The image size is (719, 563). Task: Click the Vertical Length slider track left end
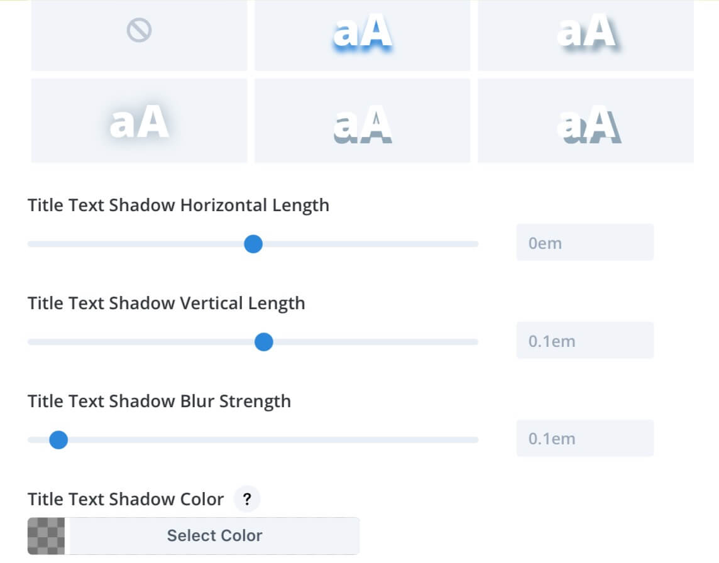pyautogui.click(x=32, y=342)
